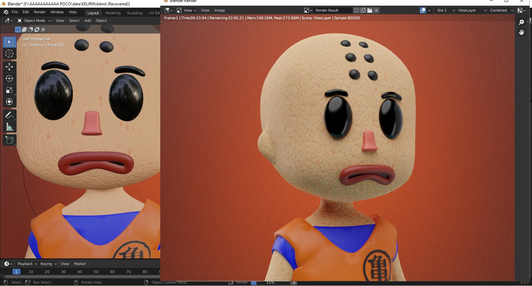Expand the render window left sidebar arrow

click(162, 21)
